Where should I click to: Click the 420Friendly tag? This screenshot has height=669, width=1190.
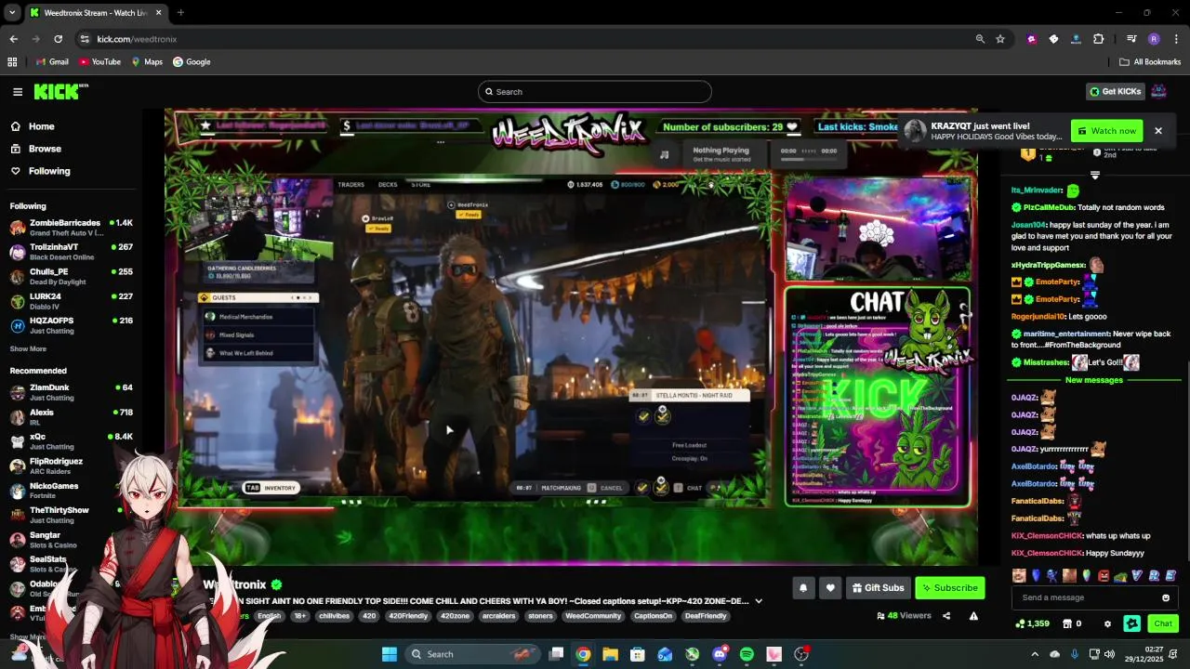408,616
